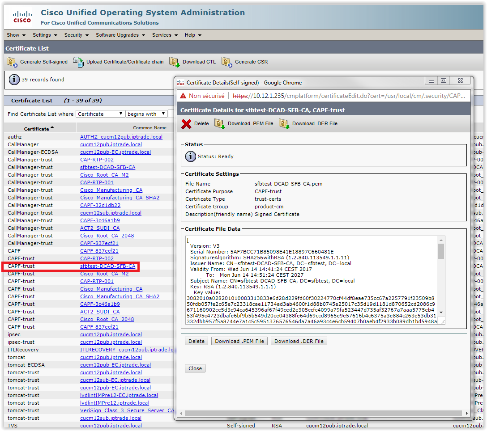Click the Close button in certificate details
Viewport: 487px width, 431px height.
195,368
